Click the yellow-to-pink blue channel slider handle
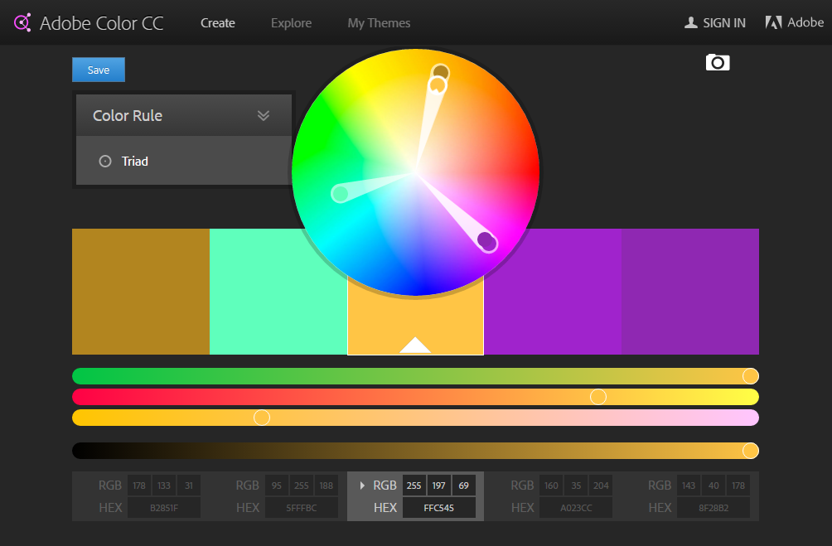832x546 pixels. pos(262,418)
